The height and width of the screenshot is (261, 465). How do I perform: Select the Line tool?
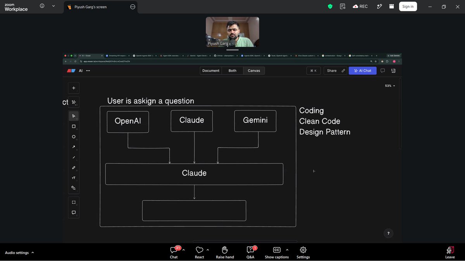pos(74,157)
